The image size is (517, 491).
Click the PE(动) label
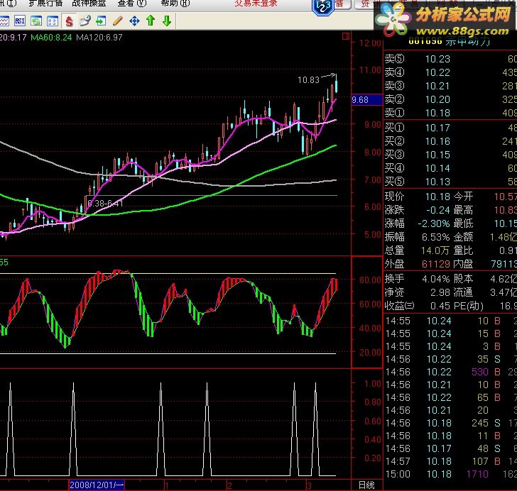[x=469, y=306]
